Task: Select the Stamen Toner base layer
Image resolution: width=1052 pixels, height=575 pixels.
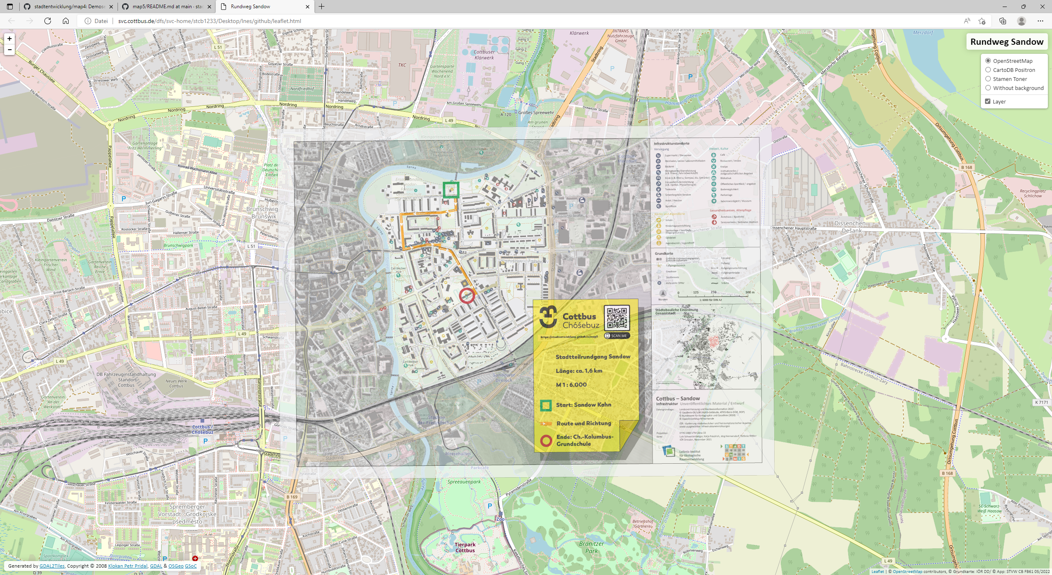Action: (x=988, y=79)
